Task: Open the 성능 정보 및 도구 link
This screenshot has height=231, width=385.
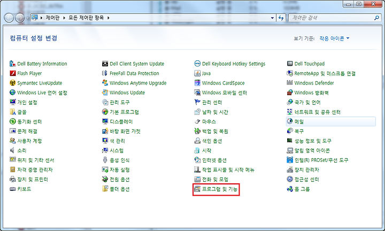Action: tap(313, 141)
